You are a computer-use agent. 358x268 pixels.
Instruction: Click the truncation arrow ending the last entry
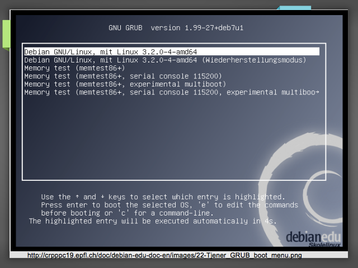(x=317, y=92)
